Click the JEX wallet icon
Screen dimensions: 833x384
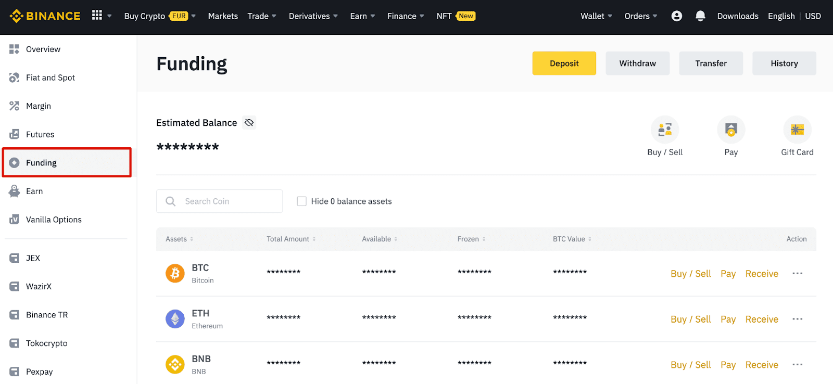point(14,258)
